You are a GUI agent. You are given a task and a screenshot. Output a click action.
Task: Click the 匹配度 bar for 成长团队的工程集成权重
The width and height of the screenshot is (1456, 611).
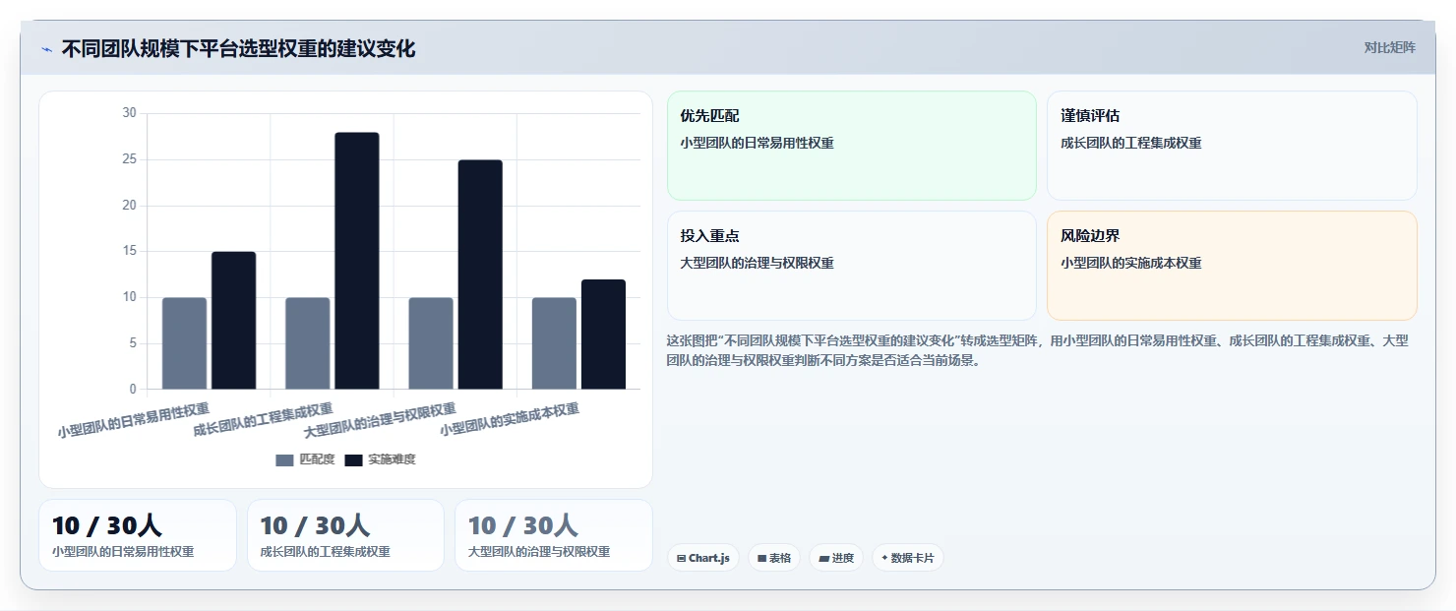308,343
